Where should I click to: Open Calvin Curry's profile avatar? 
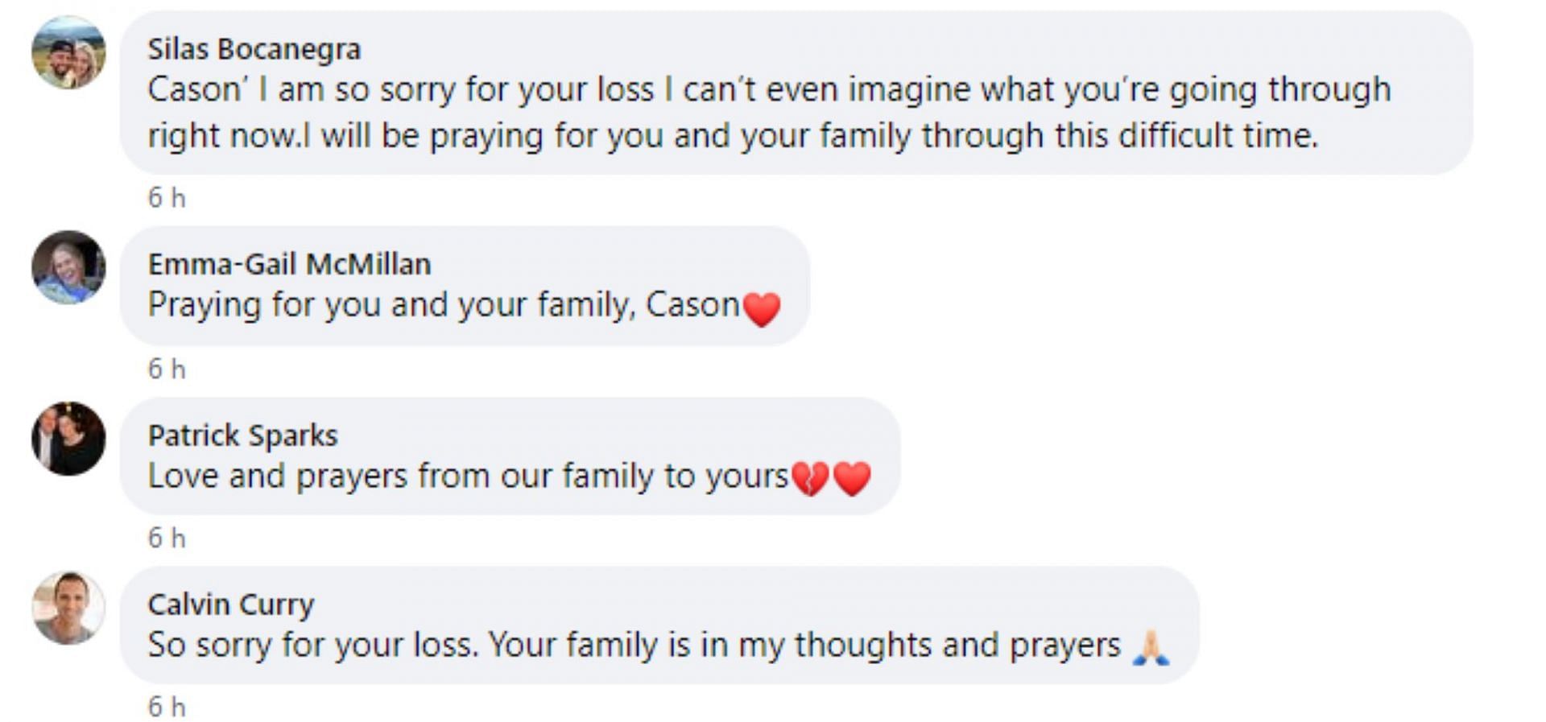tap(68, 609)
